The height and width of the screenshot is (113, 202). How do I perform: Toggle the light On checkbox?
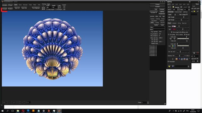click(x=170, y=7)
